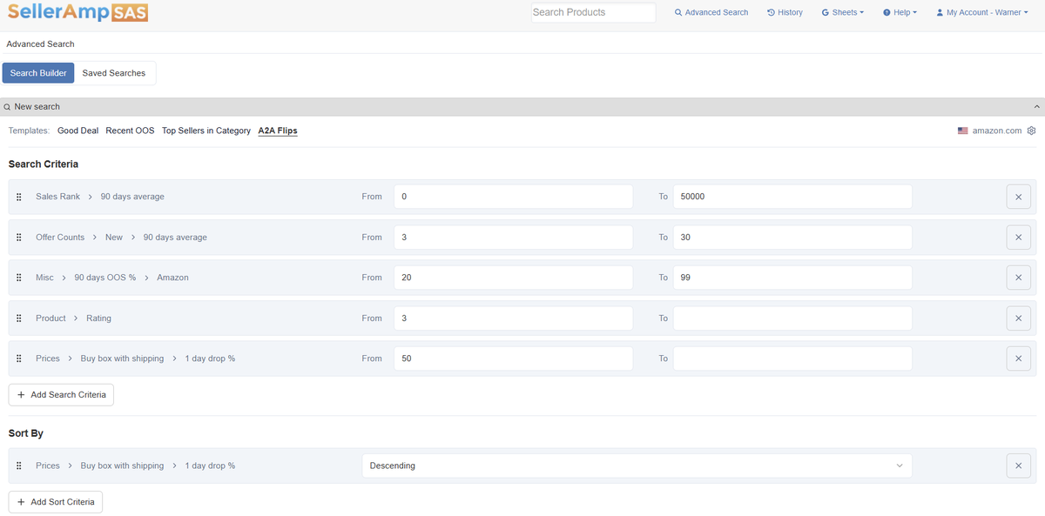Click Offer Counts To field showing 30
1045x516 pixels.
[792, 238]
